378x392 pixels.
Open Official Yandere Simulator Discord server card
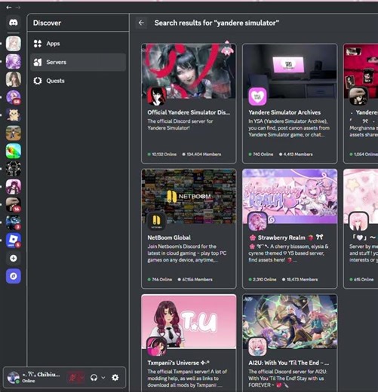point(189,103)
